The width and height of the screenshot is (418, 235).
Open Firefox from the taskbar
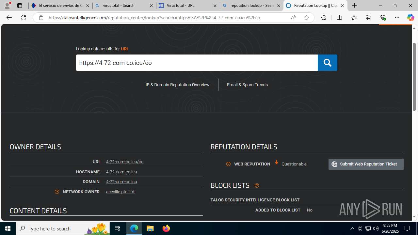166,228
